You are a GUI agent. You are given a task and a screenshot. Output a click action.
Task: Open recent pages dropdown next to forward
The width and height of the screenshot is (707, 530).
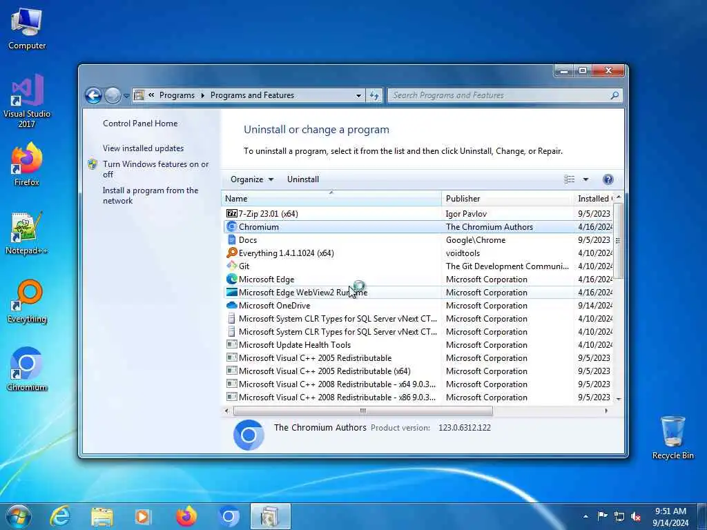pos(127,95)
